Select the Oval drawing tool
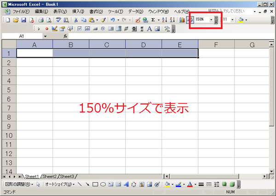Screen dimensions: 276x196 click(103, 184)
